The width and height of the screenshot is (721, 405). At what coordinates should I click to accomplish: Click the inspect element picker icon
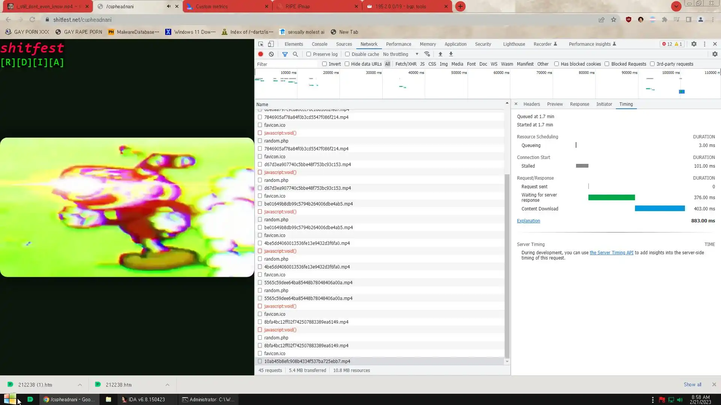[261, 44]
